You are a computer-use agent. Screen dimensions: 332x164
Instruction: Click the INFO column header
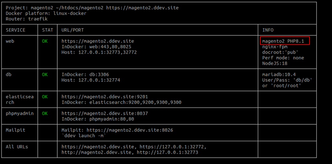tap(268, 30)
